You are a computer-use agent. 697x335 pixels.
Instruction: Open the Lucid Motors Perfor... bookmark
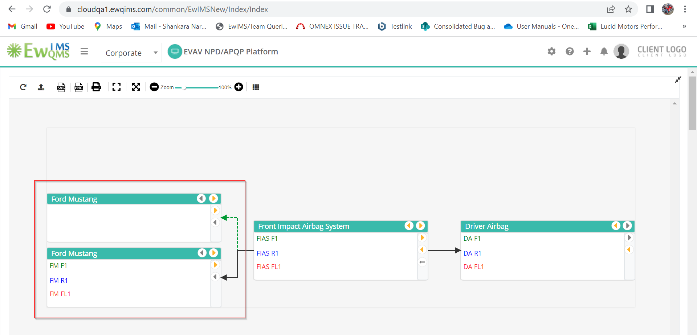point(625,26)
